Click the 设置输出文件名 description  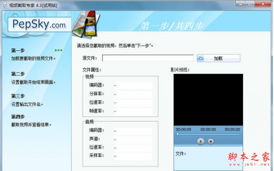tap(27, 105)
